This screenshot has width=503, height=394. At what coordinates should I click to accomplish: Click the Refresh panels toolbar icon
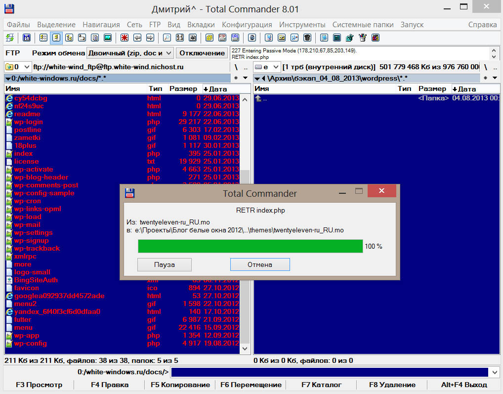[9, 38]
